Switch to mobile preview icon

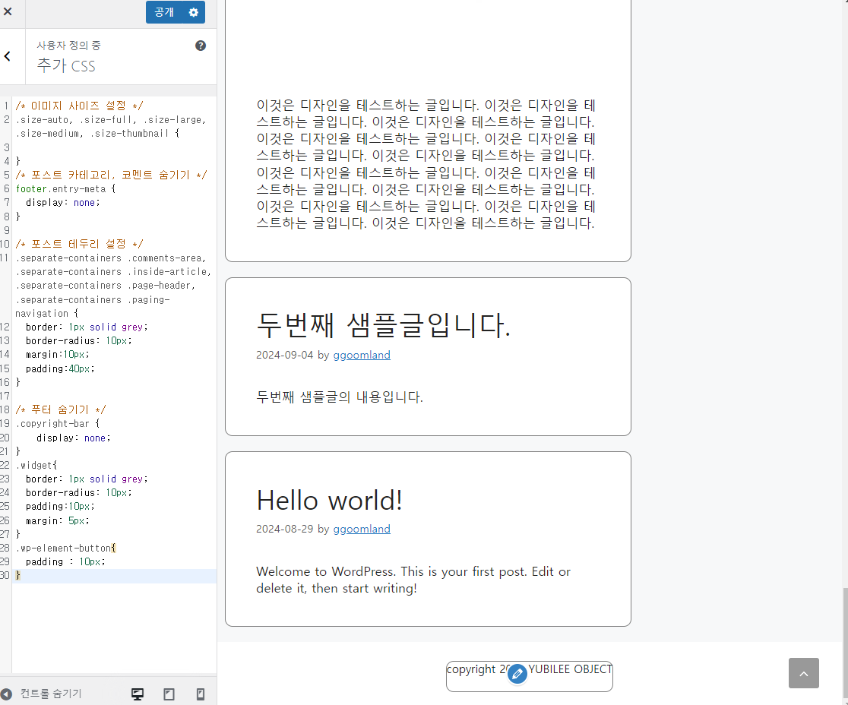point(200,694)
